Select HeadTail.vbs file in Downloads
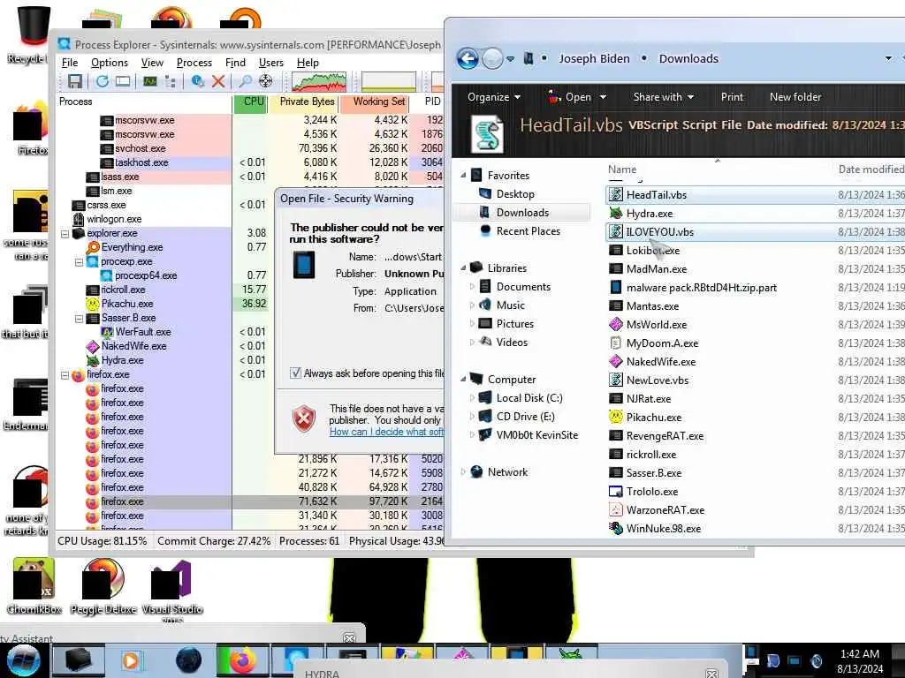The height and width of the screenshot is (678, 905). click(657, 195)
